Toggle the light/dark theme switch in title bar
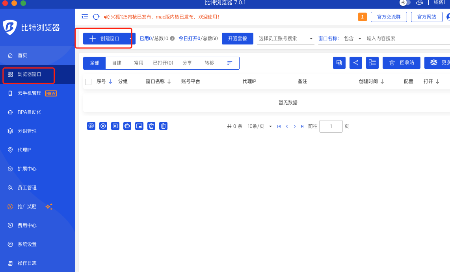This screenshot has height=272, width=450. pos(405,3)
